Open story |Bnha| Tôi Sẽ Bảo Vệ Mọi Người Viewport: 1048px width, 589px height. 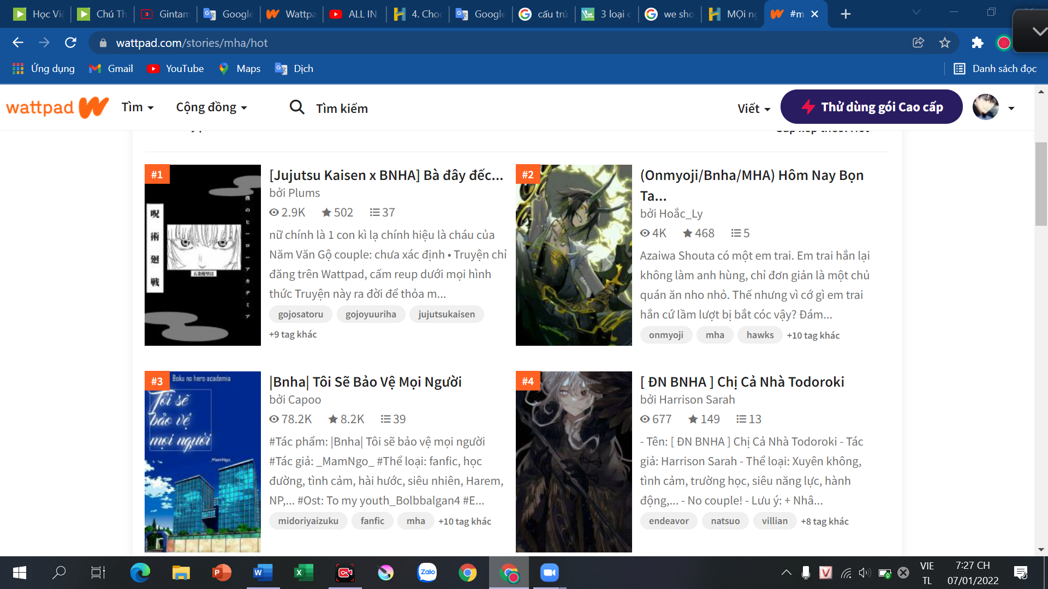365,382
